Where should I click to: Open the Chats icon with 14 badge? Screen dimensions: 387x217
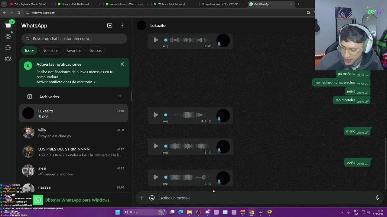[x=8, y=25]
